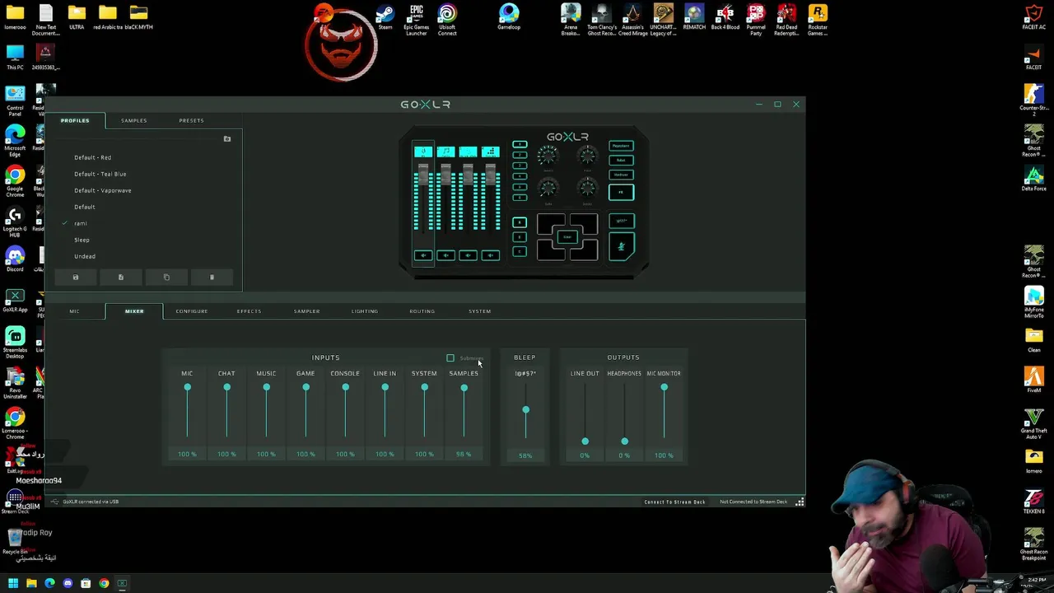Open the EFFECTS tab
The width and height of the screenshot is (1054, 593).
coord(249,311)
